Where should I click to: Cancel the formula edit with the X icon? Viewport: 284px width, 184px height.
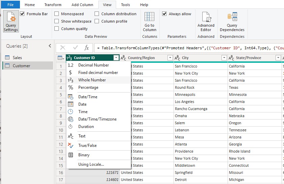pos(63,48)
